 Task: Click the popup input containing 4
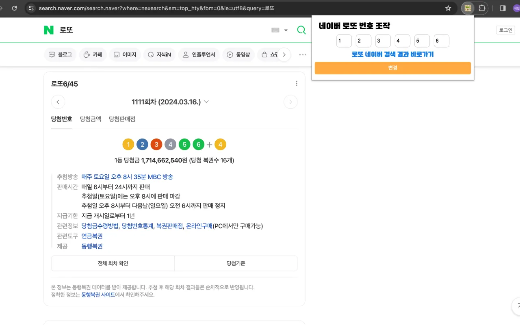coord(403,41)
